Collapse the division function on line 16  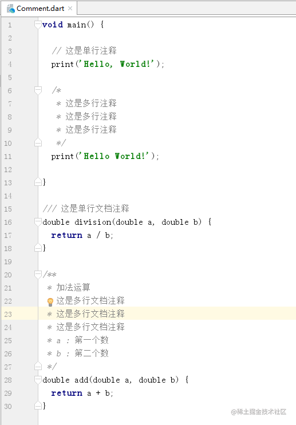38,222
